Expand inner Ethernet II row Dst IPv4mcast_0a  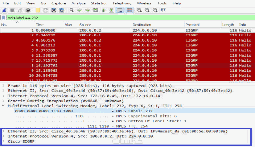click(3, 131)
